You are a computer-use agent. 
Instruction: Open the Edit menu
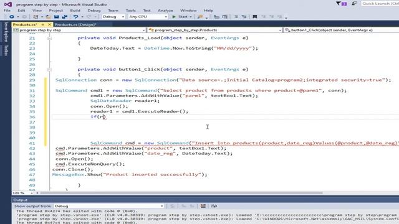click(21, 11)
